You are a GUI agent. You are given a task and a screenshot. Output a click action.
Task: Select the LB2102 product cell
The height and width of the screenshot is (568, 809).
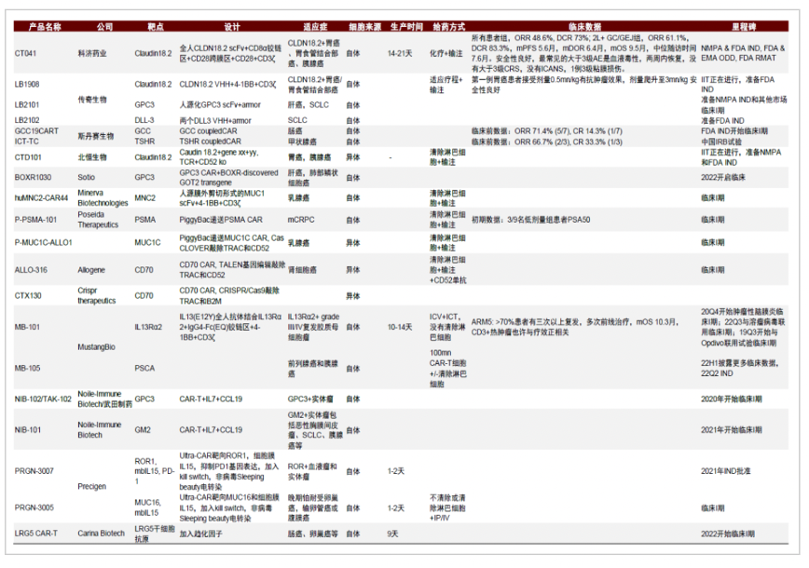point(27,120)
